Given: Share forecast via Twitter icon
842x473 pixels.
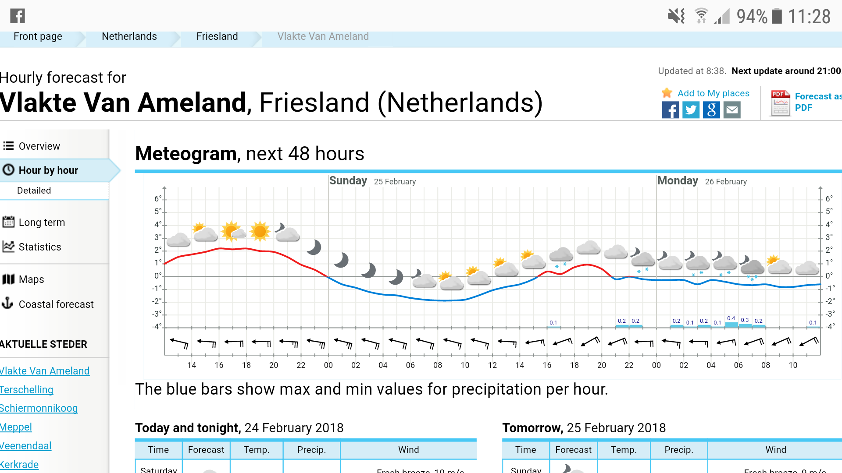Looking at the screenshot, I should pyautogui.click(x=691, y=110).
